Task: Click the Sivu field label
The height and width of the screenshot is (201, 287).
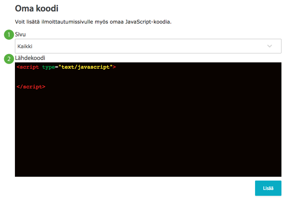Action: pyautogui.click(x=20, y=34)
